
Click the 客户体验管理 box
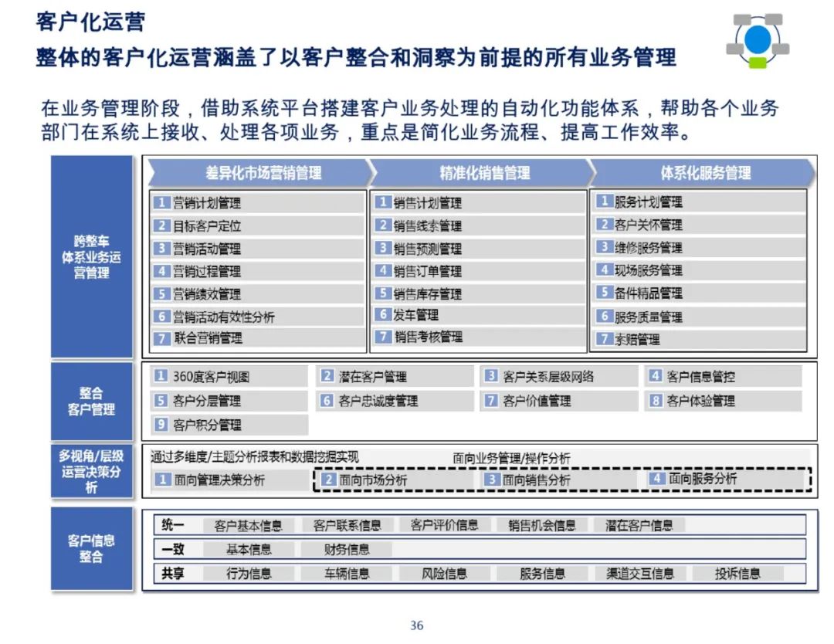[x=724, y=401]
